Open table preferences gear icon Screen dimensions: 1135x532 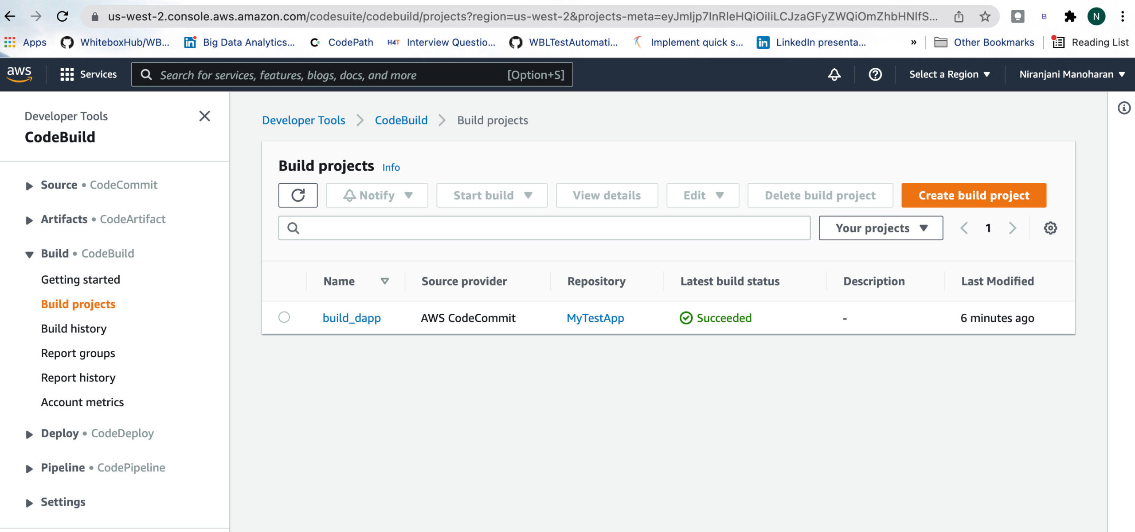tap(1050, 228)
